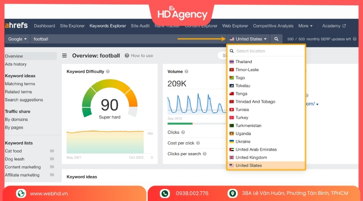Open Web Explorer
363x201 pixels.
[x=235, y=26]
